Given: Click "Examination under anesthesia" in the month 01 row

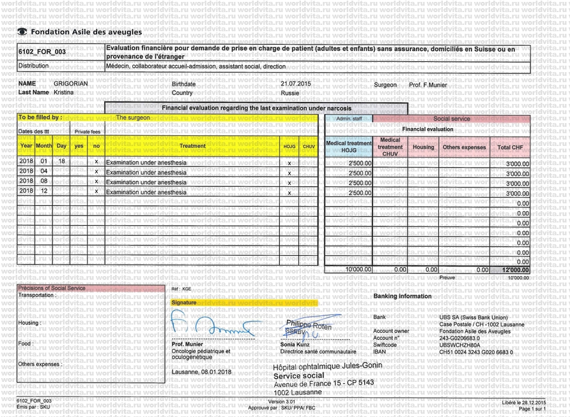Looking at the screenshot, I should 146,163.
